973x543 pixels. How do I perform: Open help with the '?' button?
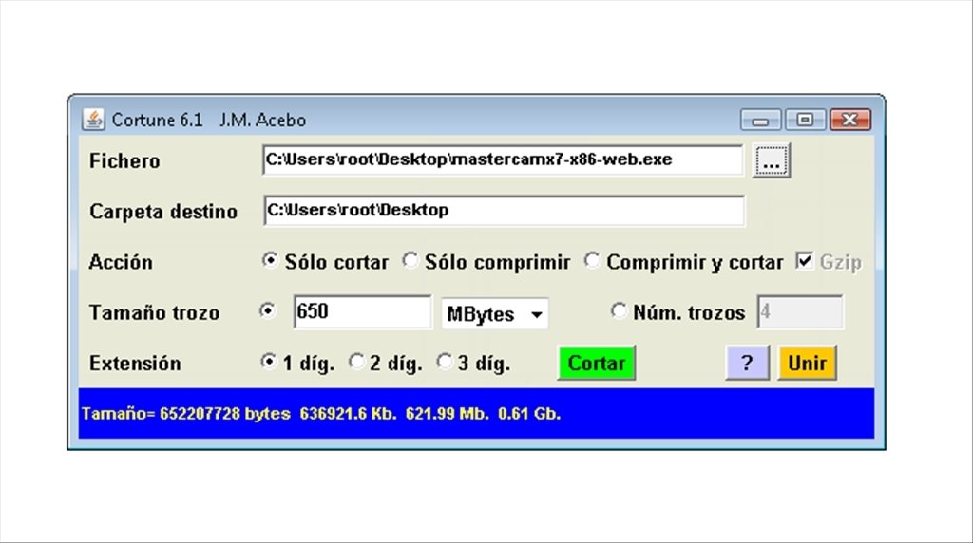pyautogui.click(x=747, y=364)
